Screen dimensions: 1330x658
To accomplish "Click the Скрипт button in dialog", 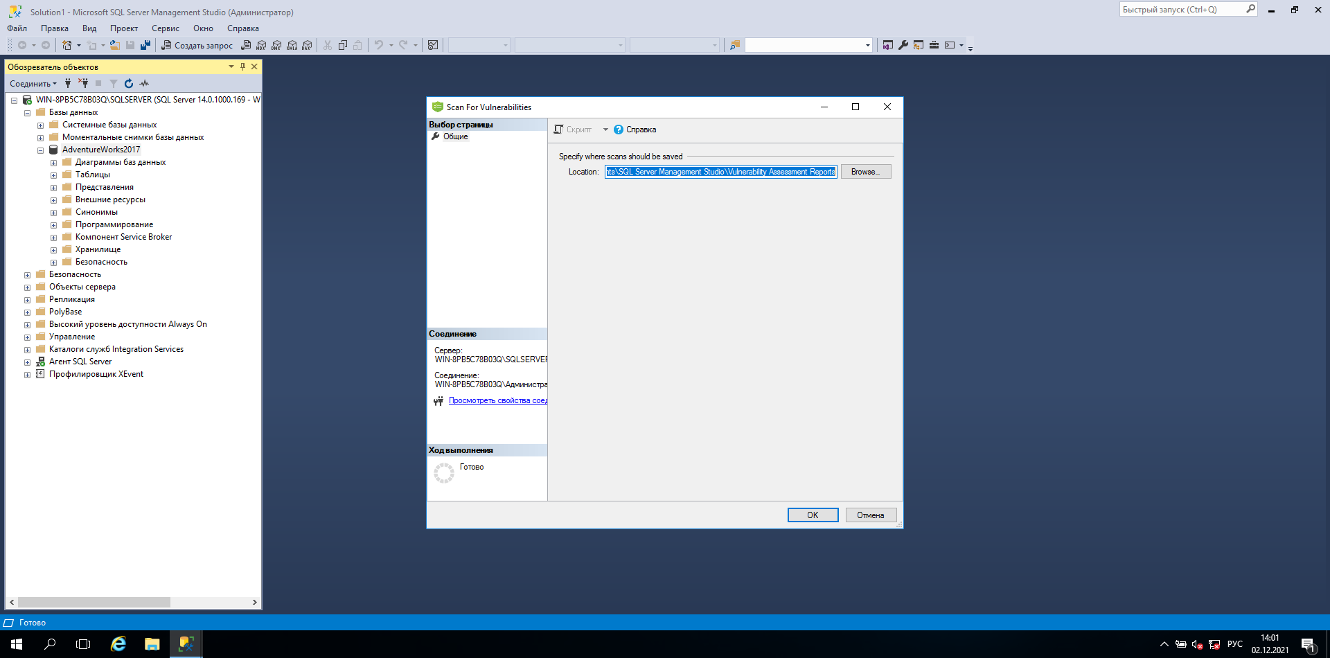I will [x=573, y=130].
